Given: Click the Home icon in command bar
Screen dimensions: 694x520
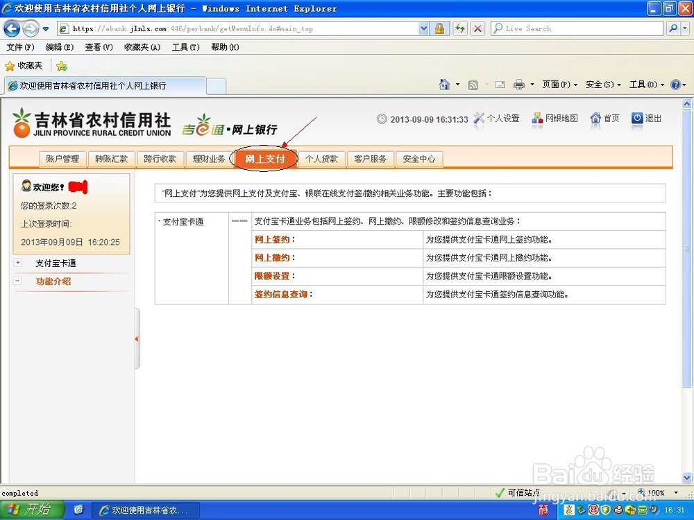Looking at the screenshot, I should 444,84.
